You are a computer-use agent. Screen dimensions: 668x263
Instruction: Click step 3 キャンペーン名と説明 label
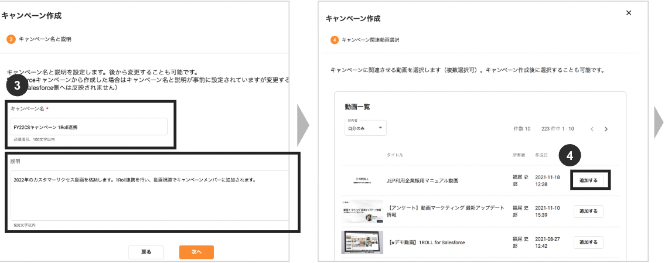tap(45, 39)
